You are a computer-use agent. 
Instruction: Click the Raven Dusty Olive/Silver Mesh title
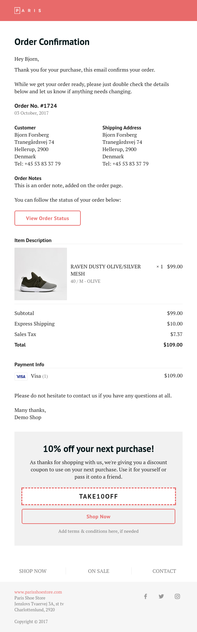pos(106,270)
